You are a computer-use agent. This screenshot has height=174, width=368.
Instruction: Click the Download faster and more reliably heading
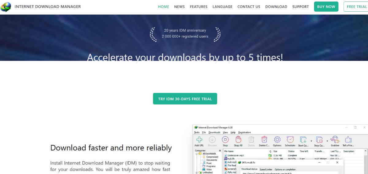111,148
